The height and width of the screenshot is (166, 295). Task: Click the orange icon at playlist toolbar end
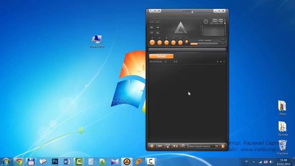click(x=223, y=146)
